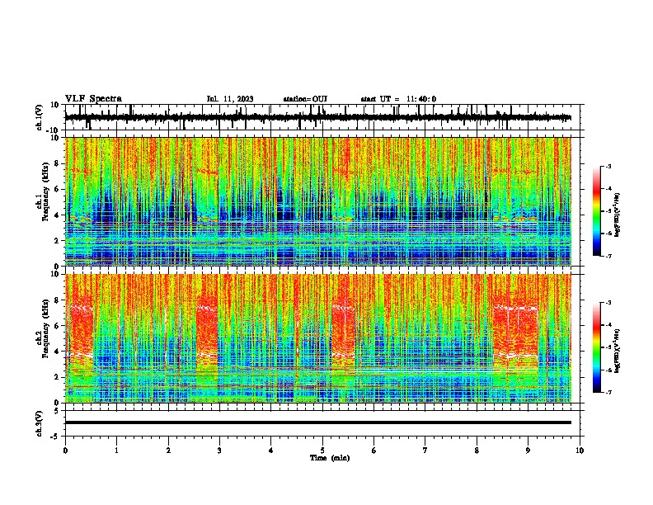Click the 8 kHz tick on ch.1 frequency axis
The width and height of the screenshot is (653, 505).
click(x=57, y=163)
